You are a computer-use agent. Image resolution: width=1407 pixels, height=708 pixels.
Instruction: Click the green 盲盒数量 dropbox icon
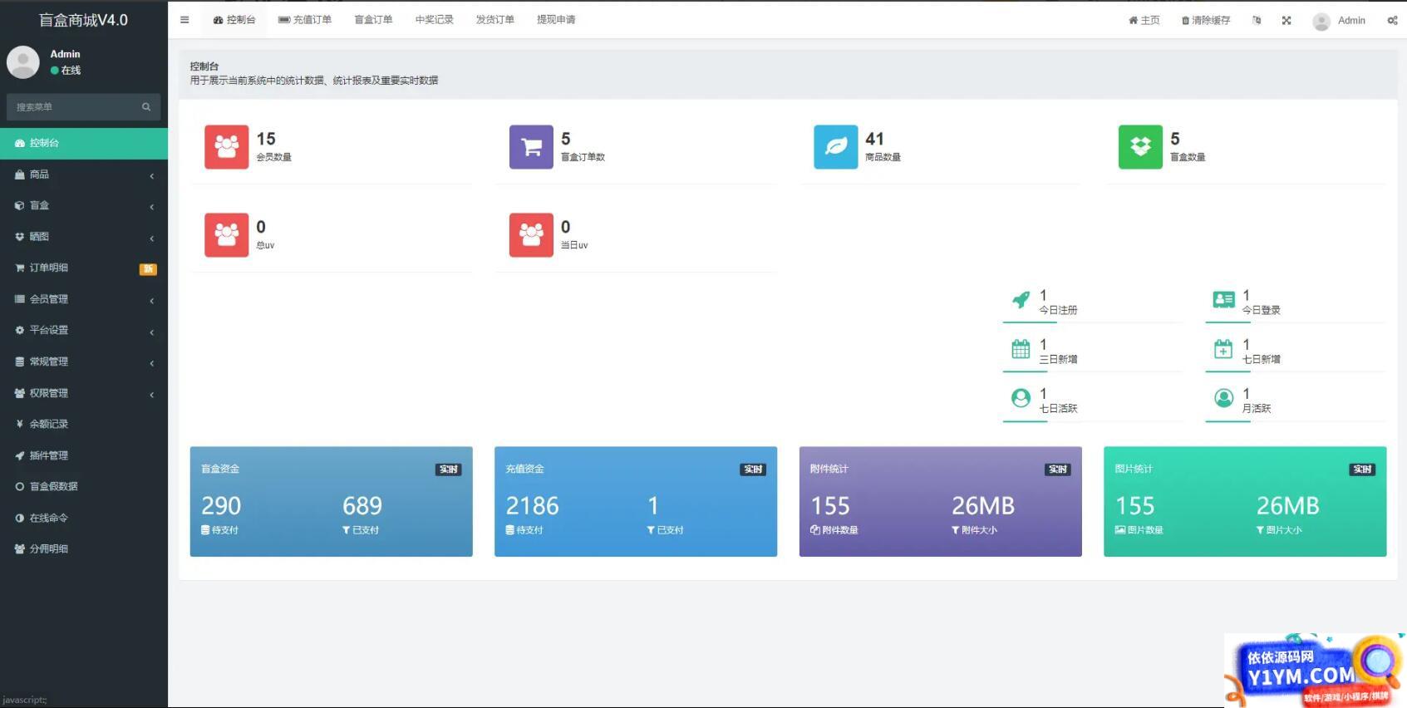[1140, 147]
